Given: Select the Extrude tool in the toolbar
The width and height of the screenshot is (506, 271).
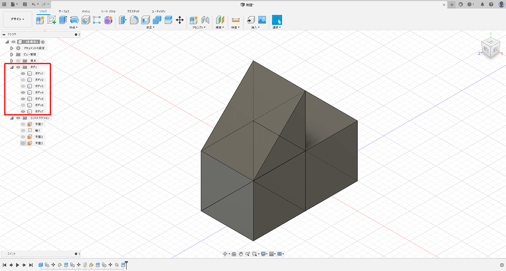Looking at the screenshot, I should tap(63, 20).
